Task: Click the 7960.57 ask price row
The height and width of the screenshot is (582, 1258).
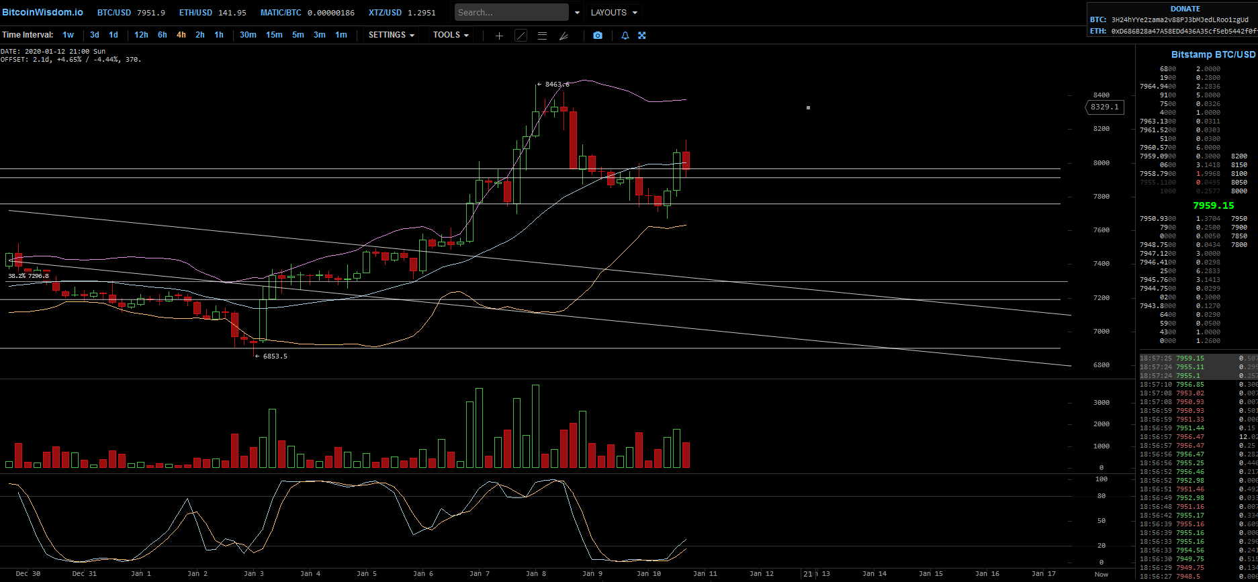Action: (1180, 148)
